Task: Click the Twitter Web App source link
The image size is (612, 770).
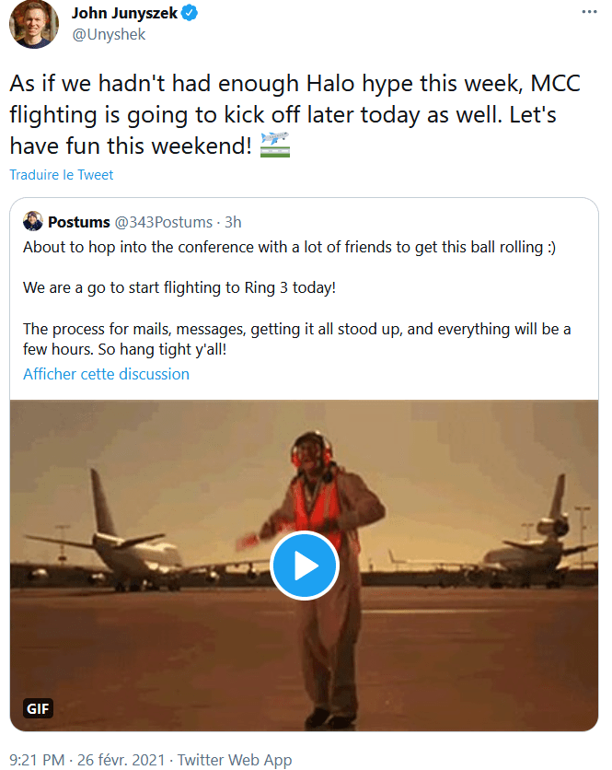Action: pos(235,760)
